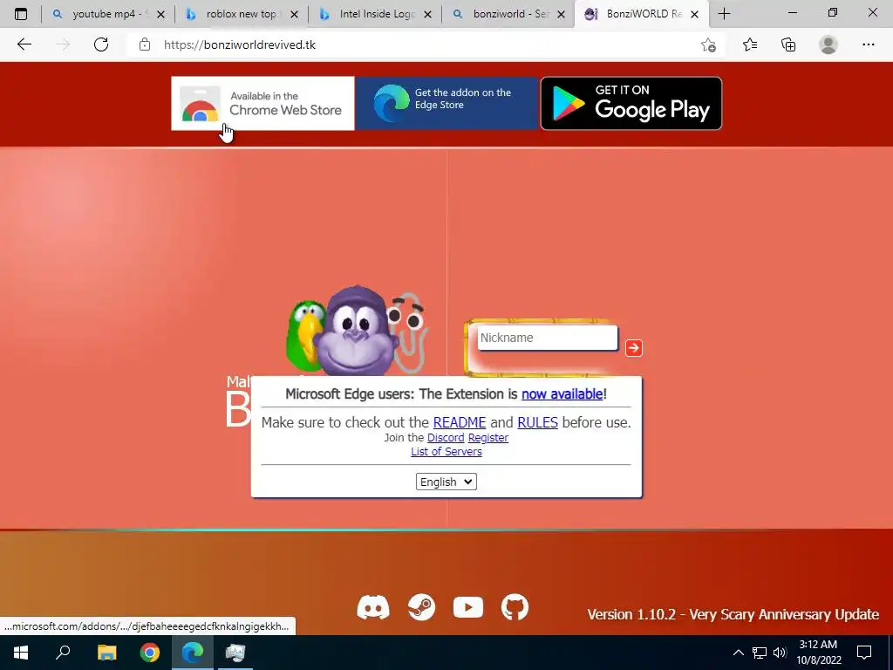This screenshot has width=893, height=670.
Task: Select the BonziWORLD Revived tab
Action: click(642, 14)
